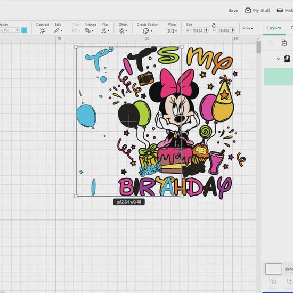Open the Arrange dropdown arrow

coord(93,31)
